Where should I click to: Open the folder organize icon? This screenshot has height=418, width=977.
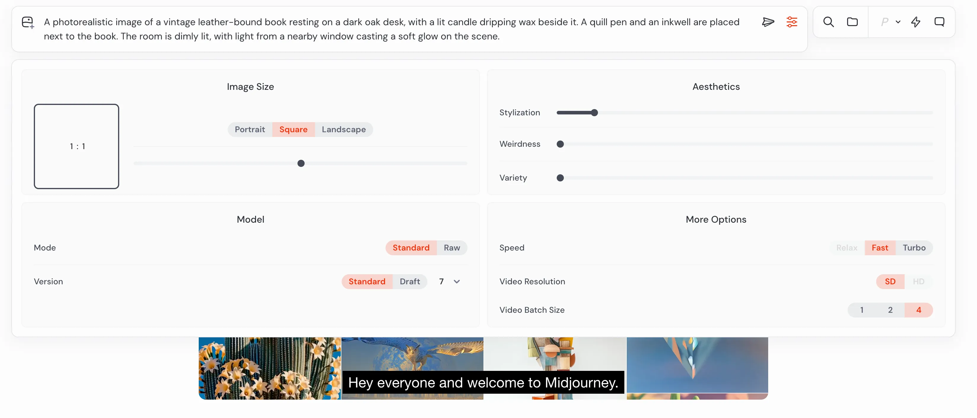tap(852, 22)
